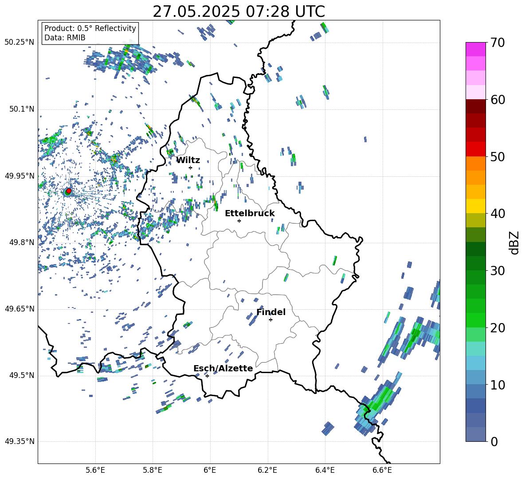
Task: Click the Findel station cross marker
Action: point(270,320)
